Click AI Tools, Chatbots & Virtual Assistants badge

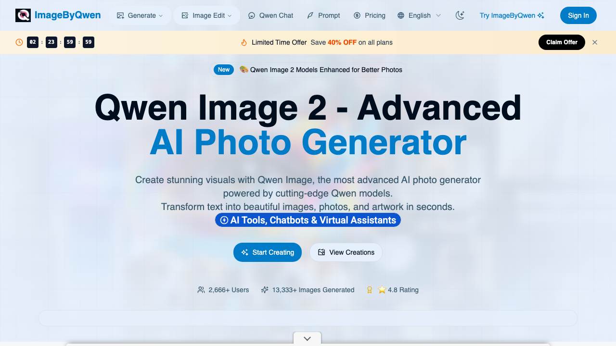pyautogui.click(x=308, y=220)
